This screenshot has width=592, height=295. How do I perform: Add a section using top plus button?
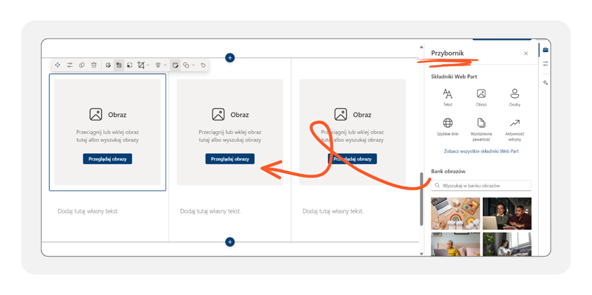(230, 57)
